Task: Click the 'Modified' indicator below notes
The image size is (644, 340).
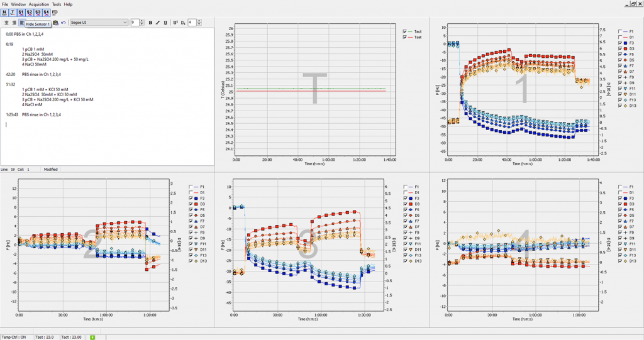Action: pos(50,169)
